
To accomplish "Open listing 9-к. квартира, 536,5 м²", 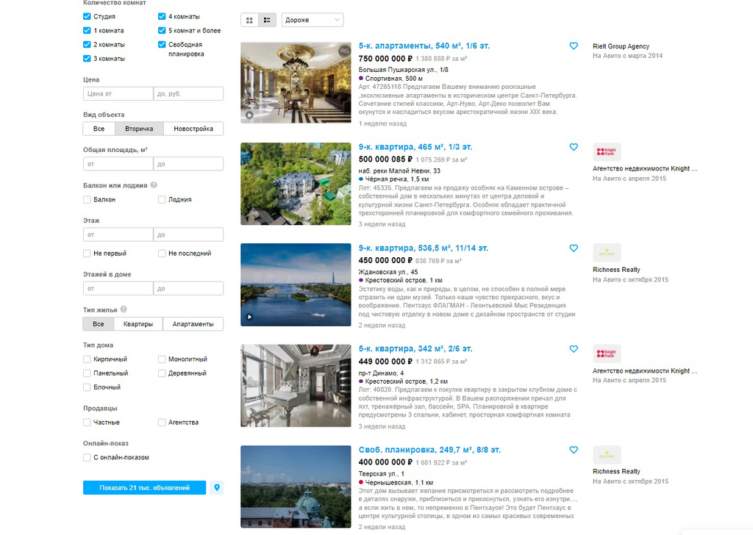I will (x=423, y=248).
